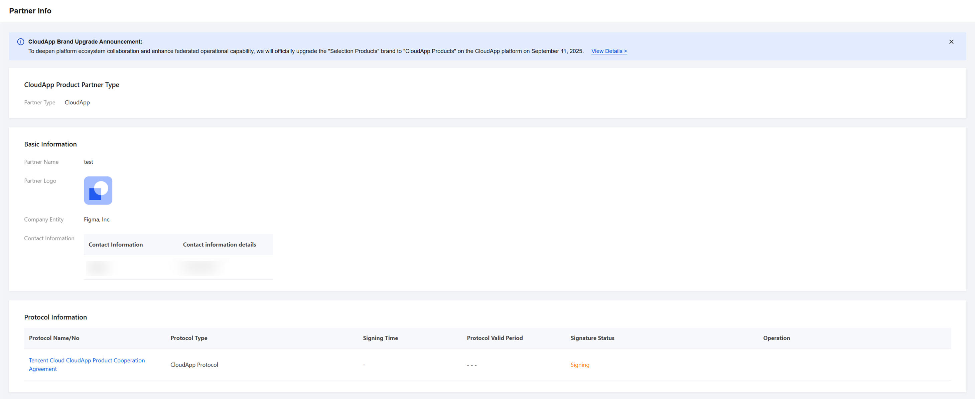Click the info icon in the announcement banner
The image size is (975, 399).
click(x=21, y=42)
